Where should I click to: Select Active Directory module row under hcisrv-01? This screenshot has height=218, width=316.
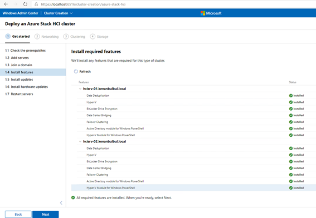click(193, 128)
